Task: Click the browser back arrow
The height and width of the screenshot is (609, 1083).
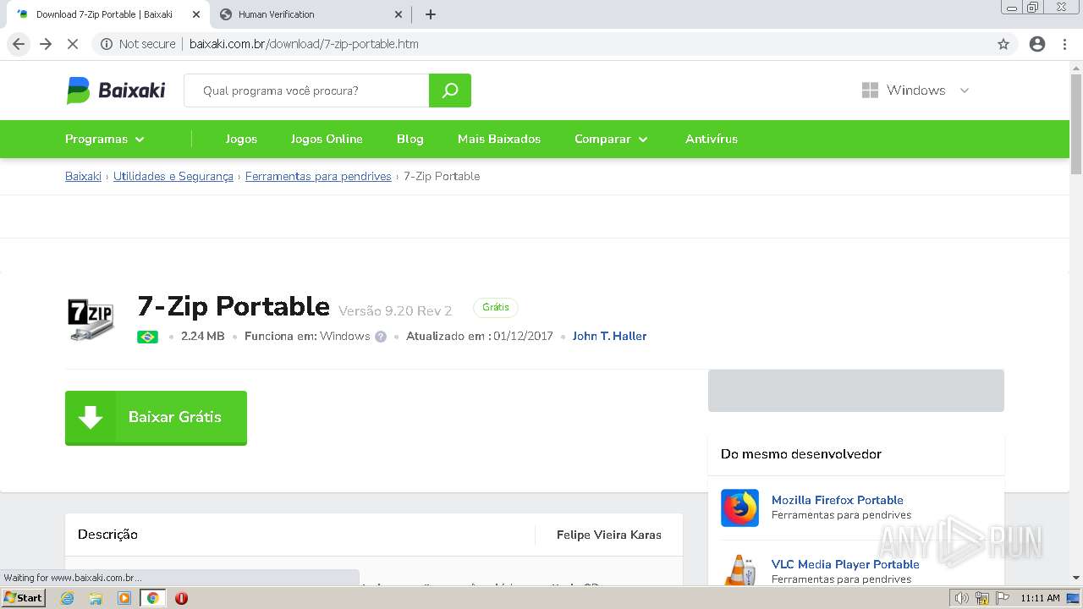Action: coord(19,44)
